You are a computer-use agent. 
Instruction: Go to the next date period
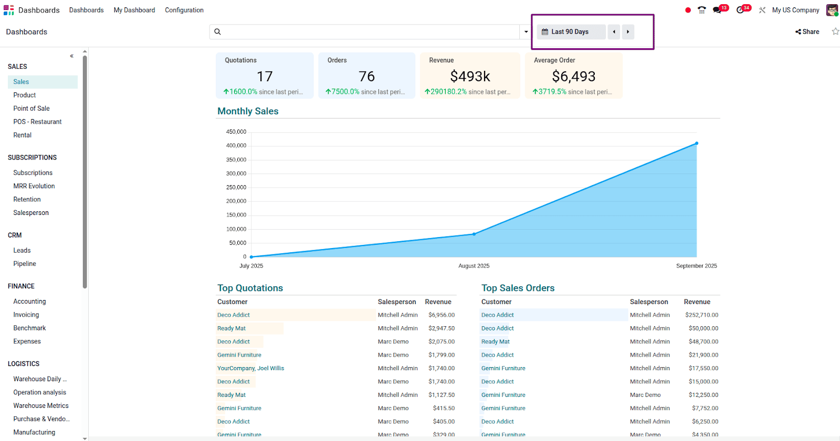628,32
